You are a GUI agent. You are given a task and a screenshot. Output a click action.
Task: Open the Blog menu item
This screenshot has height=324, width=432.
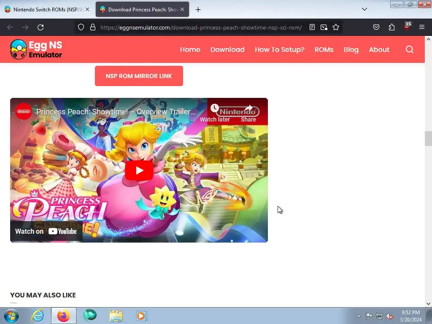[351, 50]
